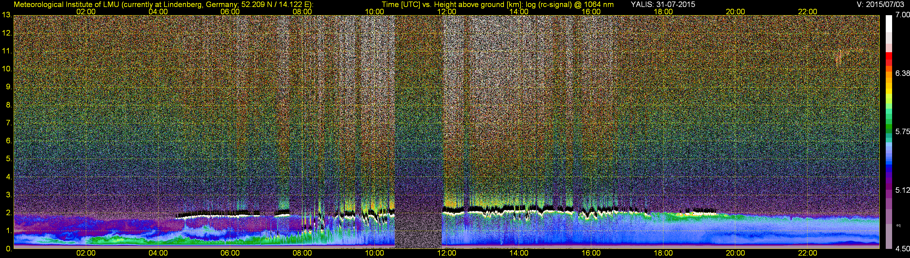Click the 5 km height axis label

9,159
